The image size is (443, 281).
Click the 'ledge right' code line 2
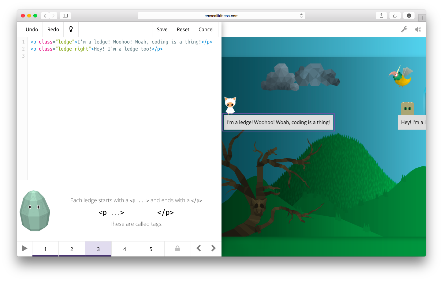coord(97,49)
